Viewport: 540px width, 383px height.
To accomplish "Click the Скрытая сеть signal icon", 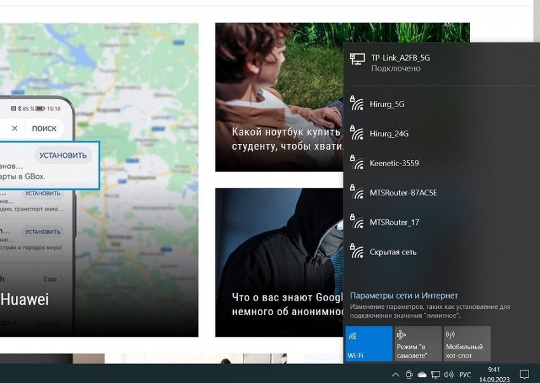I will pos(357,252).
